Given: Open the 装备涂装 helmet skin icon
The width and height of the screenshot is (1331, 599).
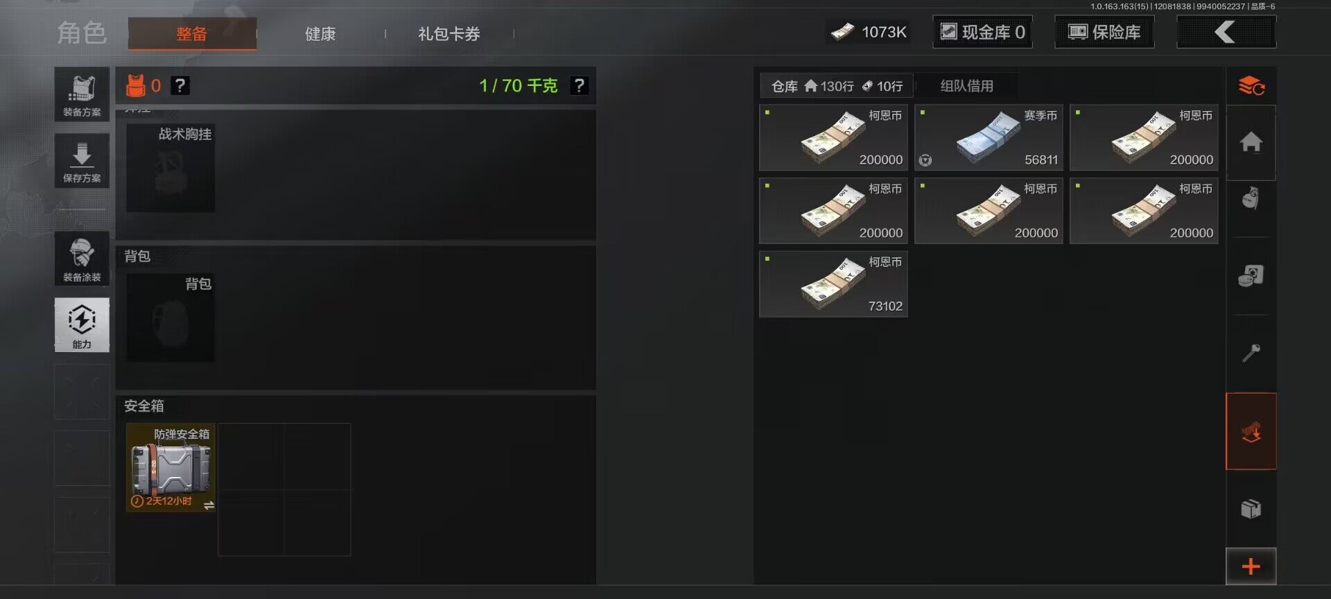Looking at the screenshot, I should [82, 259].
